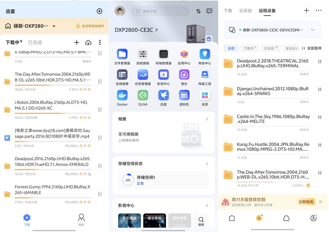Open the 虚拟机 virtual machine icon
The width and height of the screenshot is (329, 232).
[x=184, y=95]
